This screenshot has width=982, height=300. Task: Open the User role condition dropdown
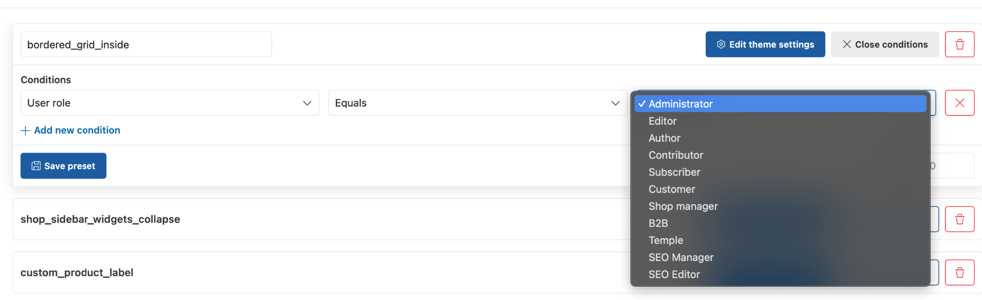[170, 103]
